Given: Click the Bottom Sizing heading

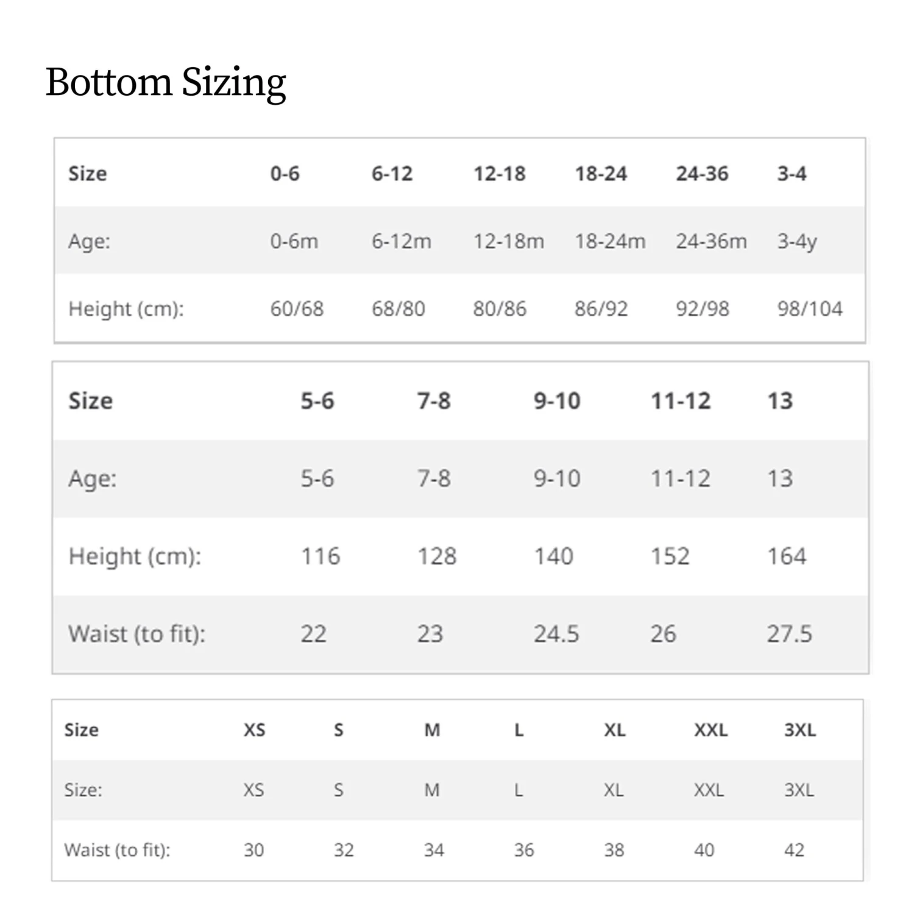Looking at the screenshot, I should coord(166,83).
